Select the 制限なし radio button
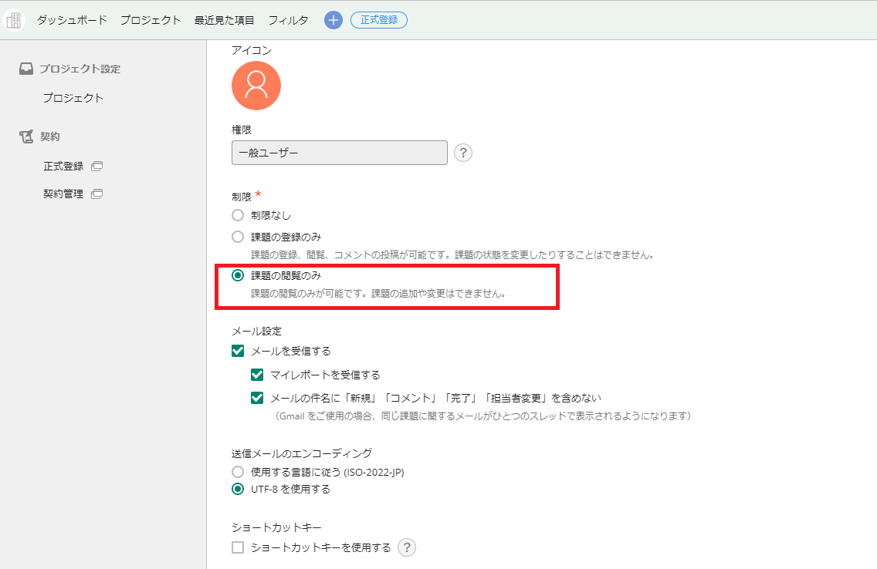 pyautogui.click(x=238, y=215)
